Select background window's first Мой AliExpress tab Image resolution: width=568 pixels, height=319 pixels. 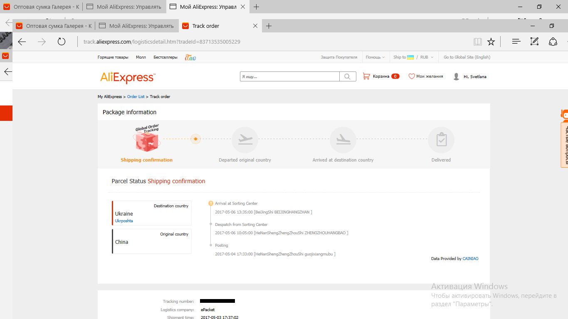[124, 7]
